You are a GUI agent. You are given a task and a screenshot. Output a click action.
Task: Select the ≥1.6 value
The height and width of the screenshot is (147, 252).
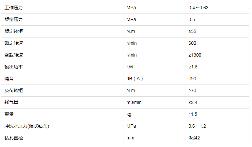point(193,67)
